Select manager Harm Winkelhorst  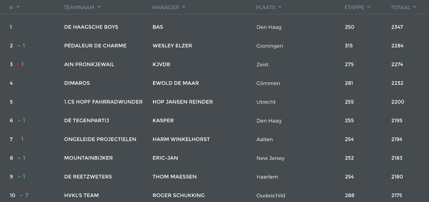181,139
